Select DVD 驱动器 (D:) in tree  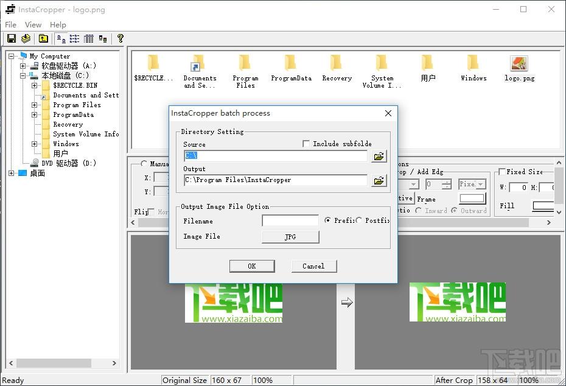[69, 163]
